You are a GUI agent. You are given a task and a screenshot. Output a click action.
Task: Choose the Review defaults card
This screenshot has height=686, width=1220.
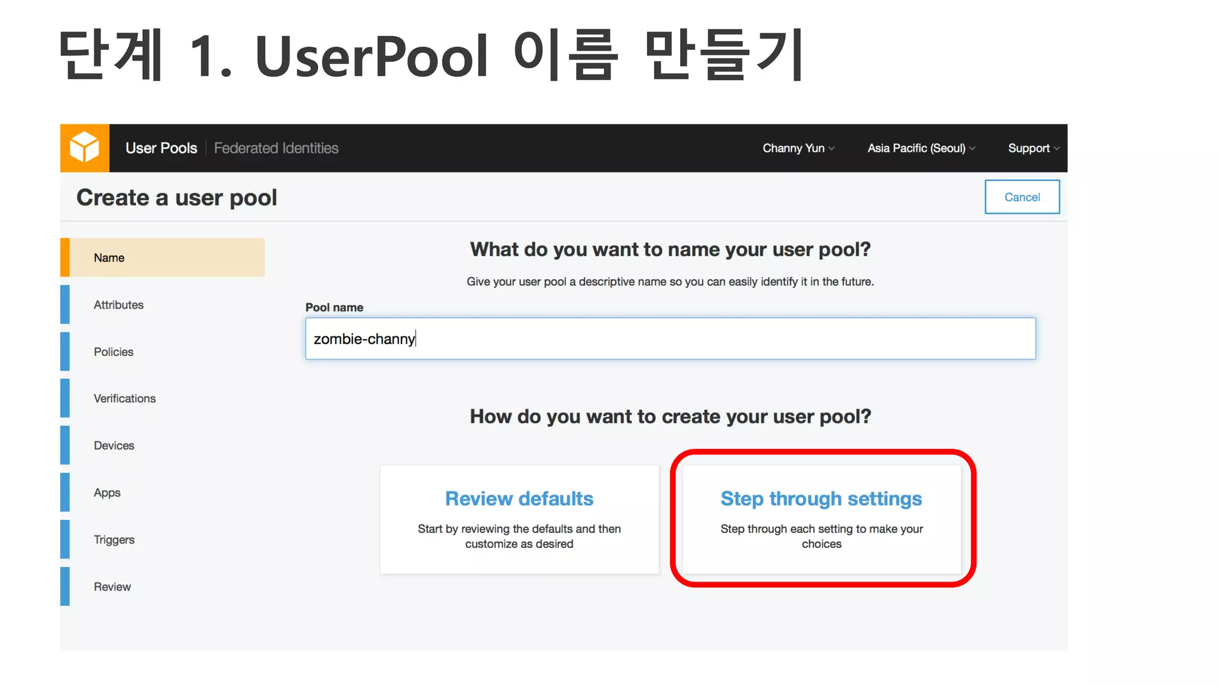(519, 520)
